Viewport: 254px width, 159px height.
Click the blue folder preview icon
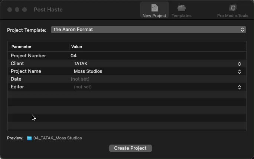[x=29, y=138]
